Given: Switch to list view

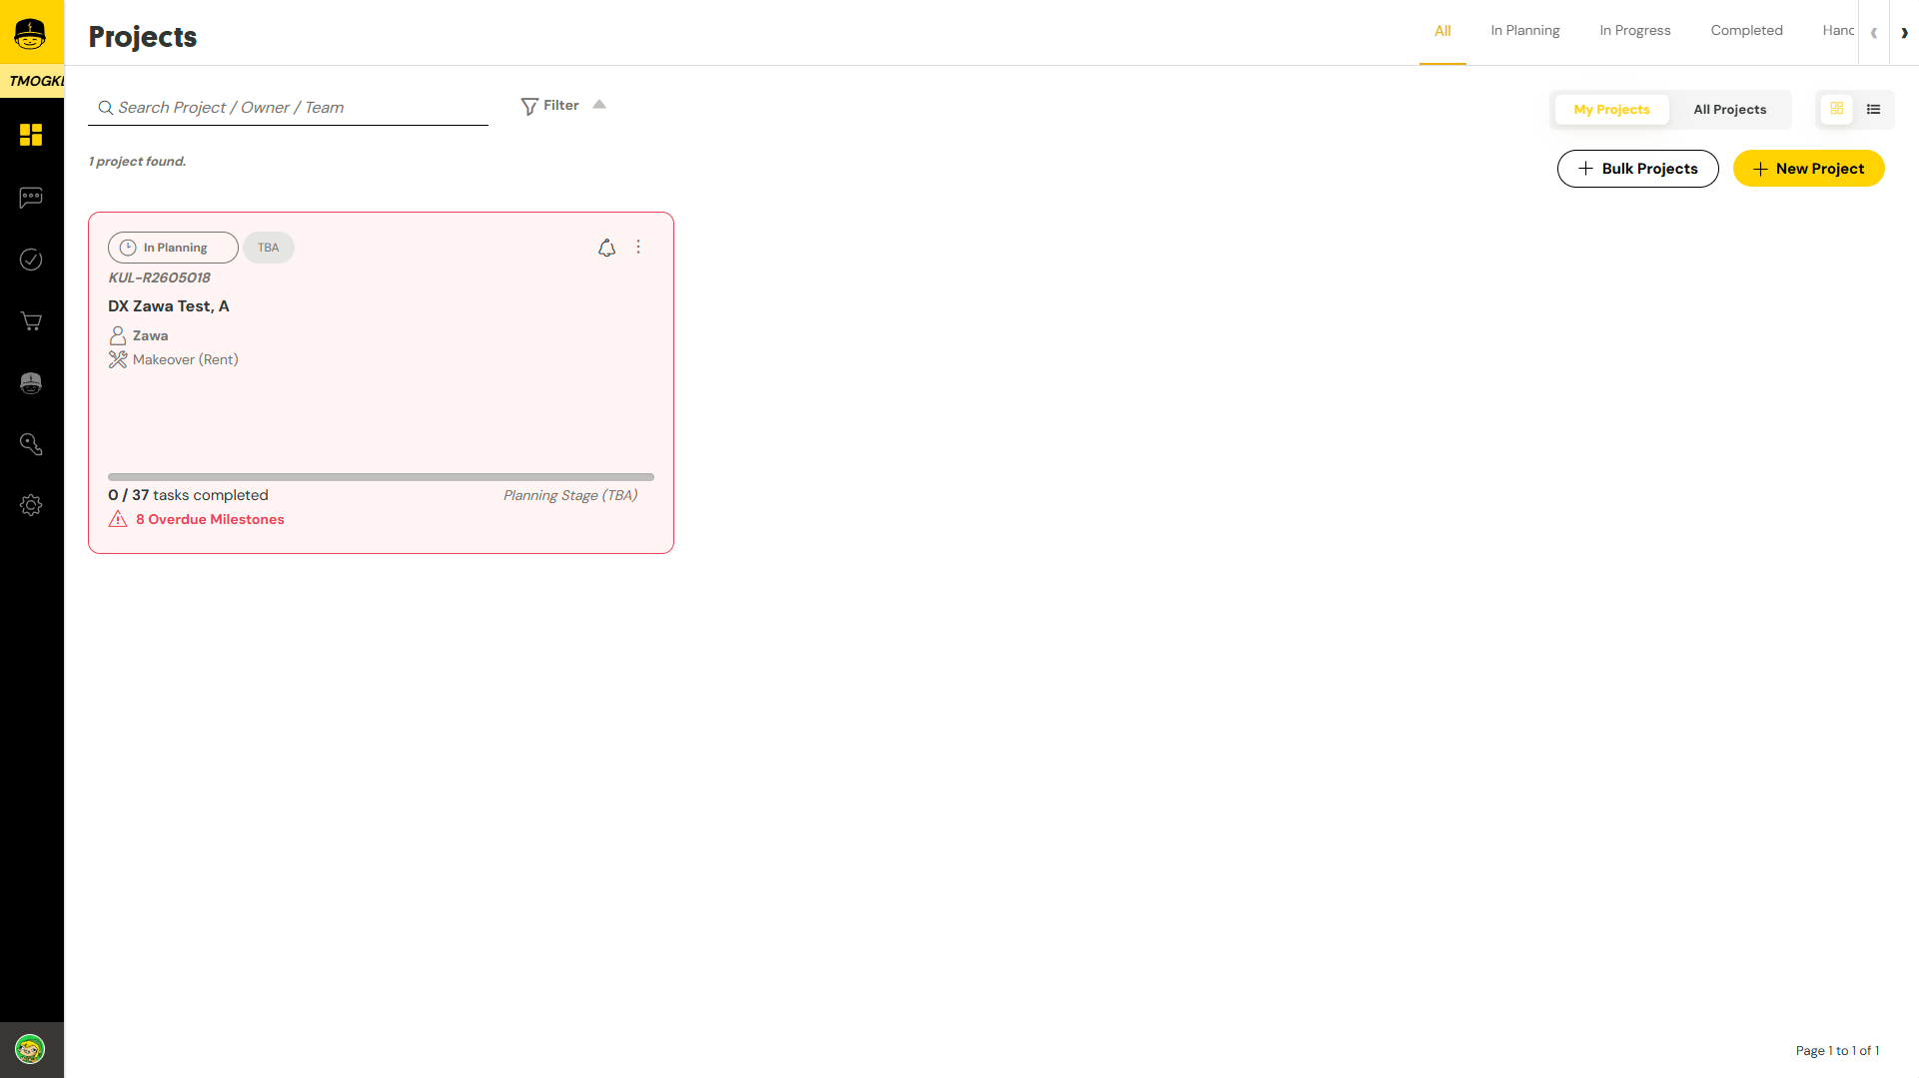Looking at the screenshot, I should click(1873, 109).
